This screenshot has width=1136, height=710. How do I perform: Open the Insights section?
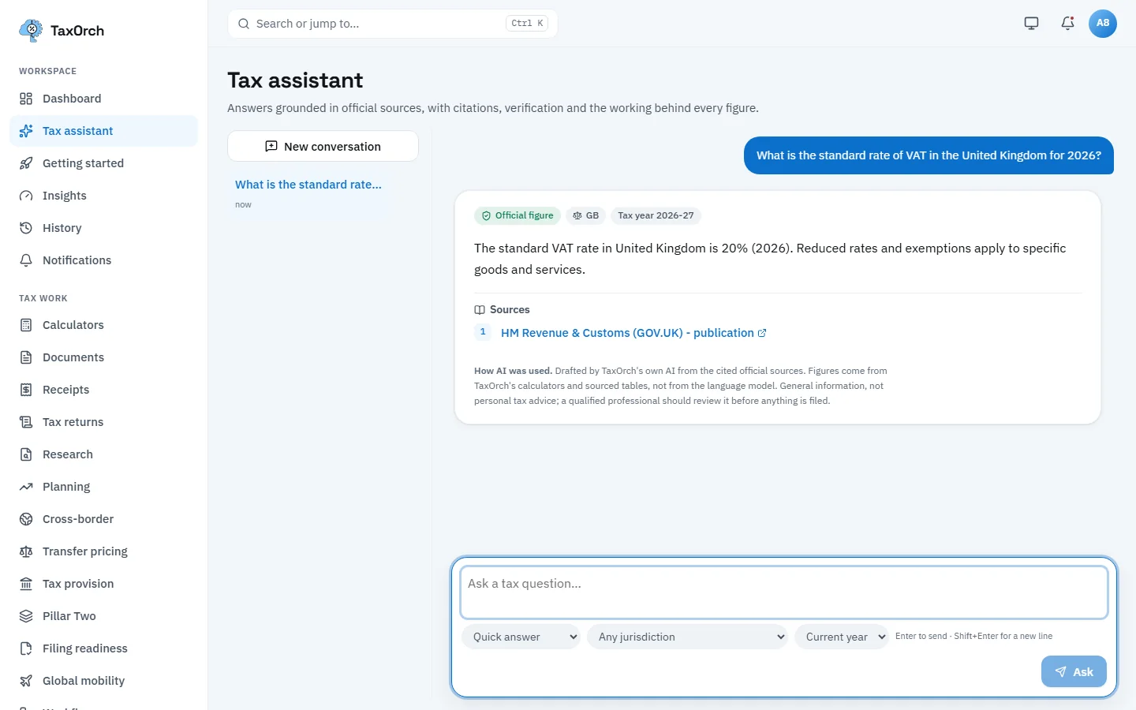click(x=103, y=196)
